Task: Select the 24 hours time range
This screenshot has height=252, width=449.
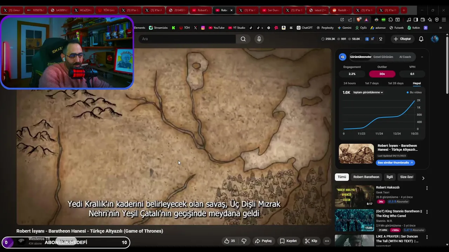Action: (x=349, y=83)
